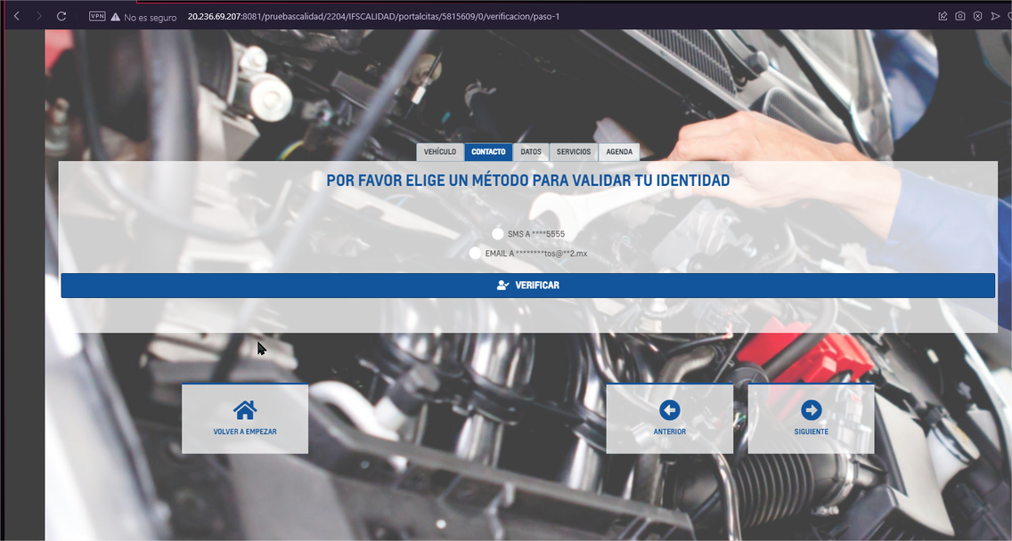Go to the Datos tab
The height and width of the screenshot is (541, 1012).
click(531, 151)
